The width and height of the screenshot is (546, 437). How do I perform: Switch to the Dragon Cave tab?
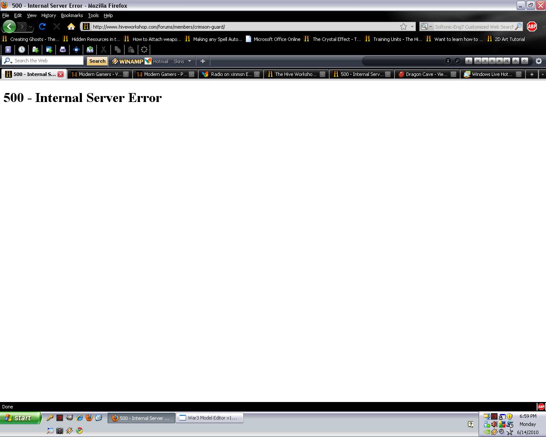tap(426, 74)
